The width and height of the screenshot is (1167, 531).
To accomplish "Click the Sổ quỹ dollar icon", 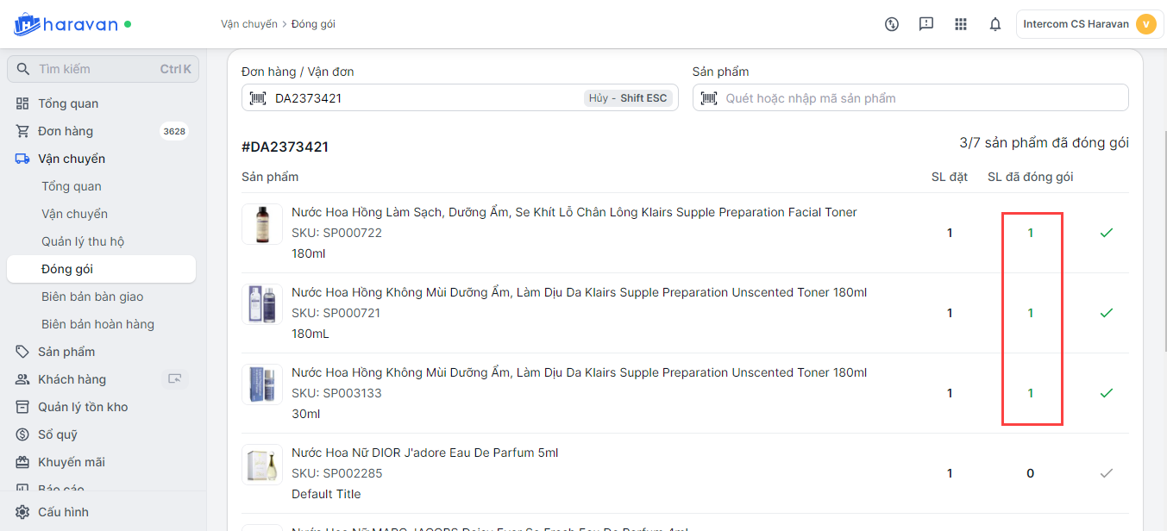I will pyautogui.click(x=22, y=434).
